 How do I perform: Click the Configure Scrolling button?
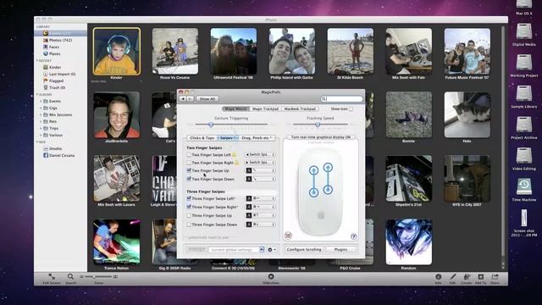(304, 249)
